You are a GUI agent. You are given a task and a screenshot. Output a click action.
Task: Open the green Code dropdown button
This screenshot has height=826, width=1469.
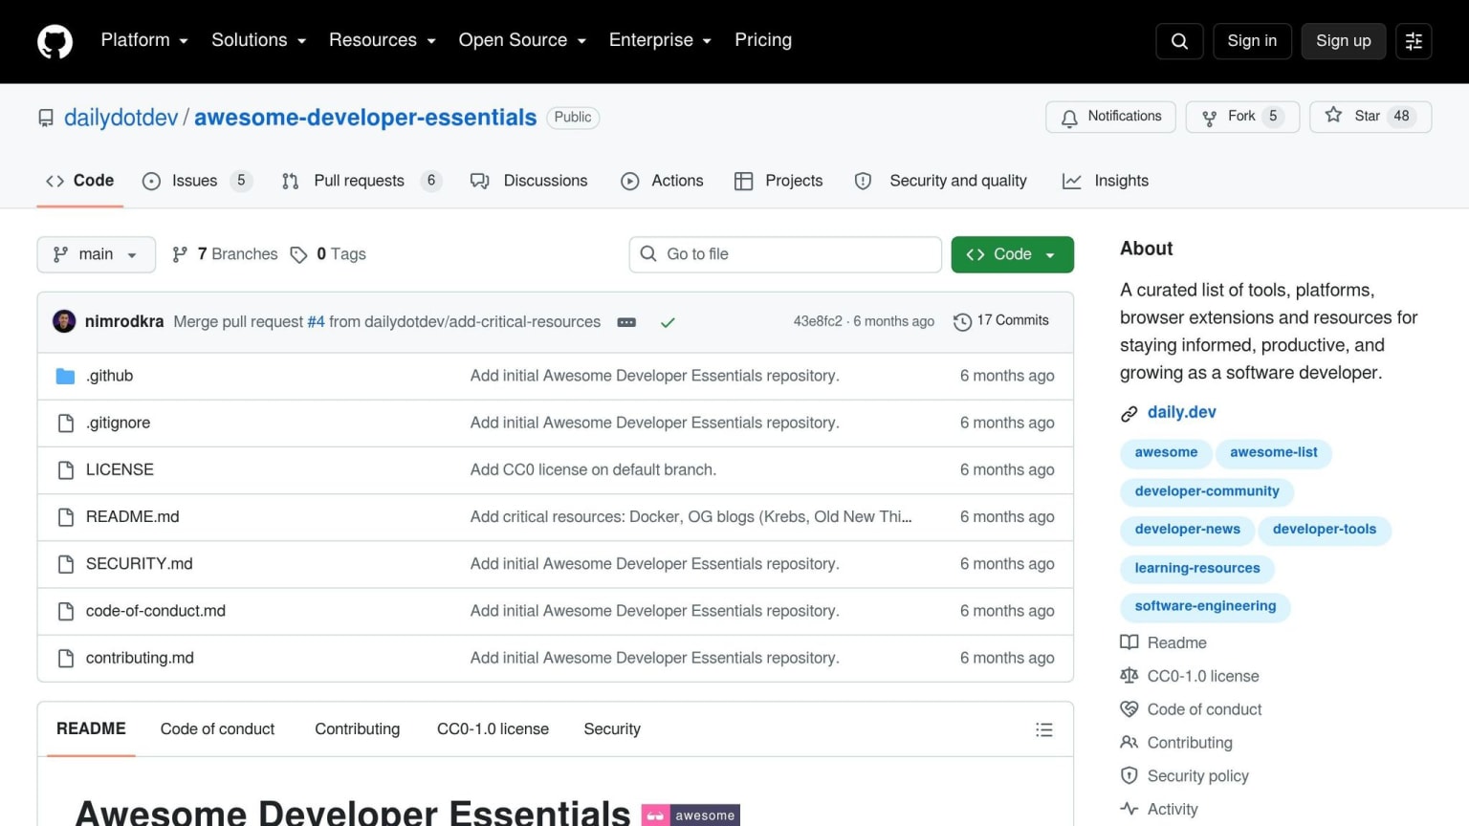tap(1012, 254)
